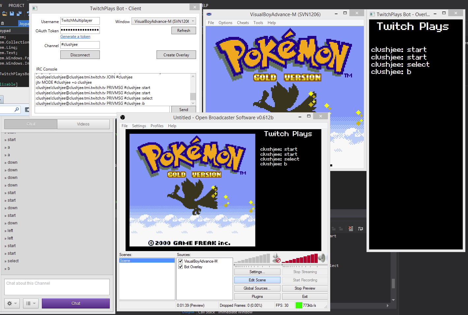Click the VisualBoyAdvance-M title bar icon
This screenshot has height=315, width=468.
[x=209, y=14]
